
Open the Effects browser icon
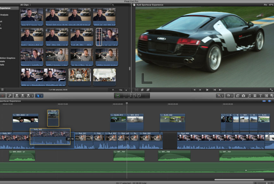tap(238, 96)
